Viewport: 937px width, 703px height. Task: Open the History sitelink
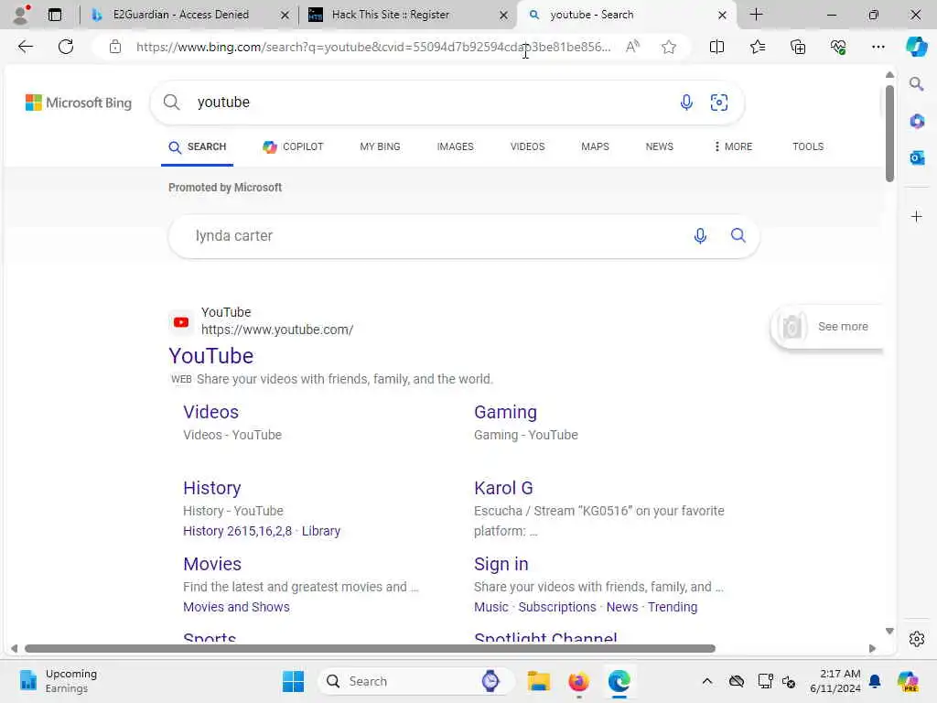tap(212, 488)
